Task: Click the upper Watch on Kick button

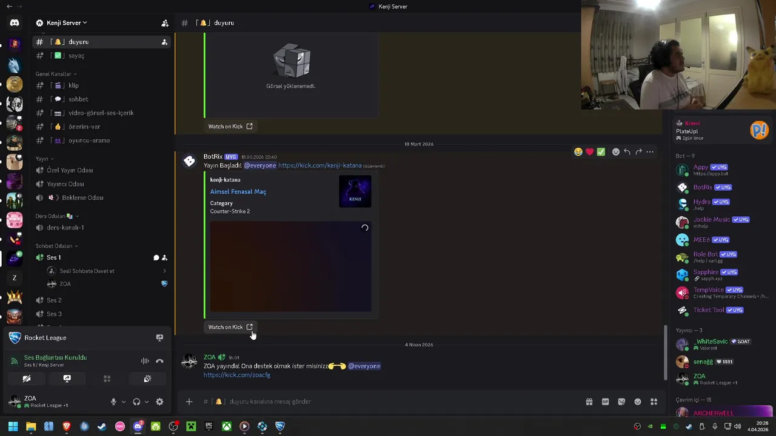Action: click(230, 127)
